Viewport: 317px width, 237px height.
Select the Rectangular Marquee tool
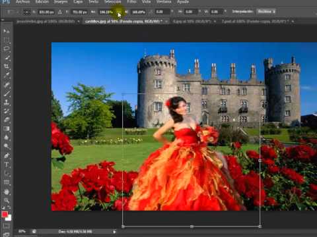coord(7,39)
